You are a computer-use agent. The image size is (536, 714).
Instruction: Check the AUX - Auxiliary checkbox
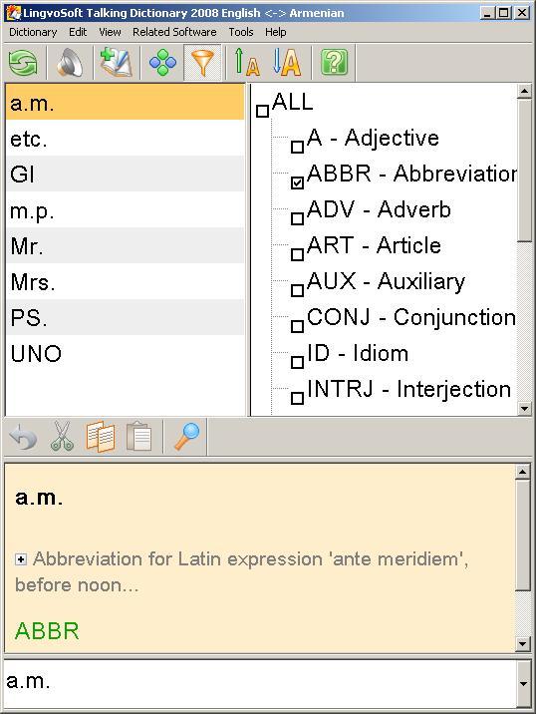pos(297,290)
